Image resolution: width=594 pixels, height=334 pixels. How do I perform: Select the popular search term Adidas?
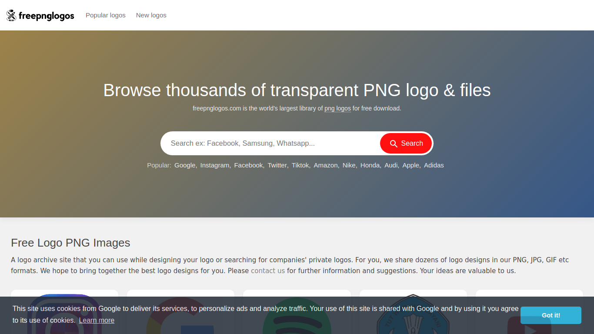click(434, 165)
